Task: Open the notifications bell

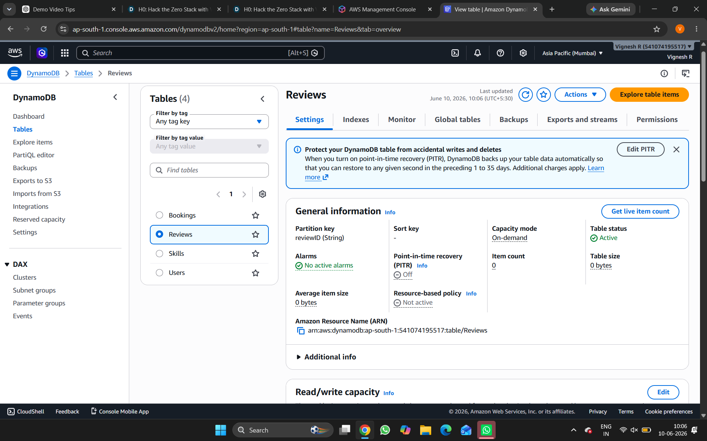Action: 478,53
